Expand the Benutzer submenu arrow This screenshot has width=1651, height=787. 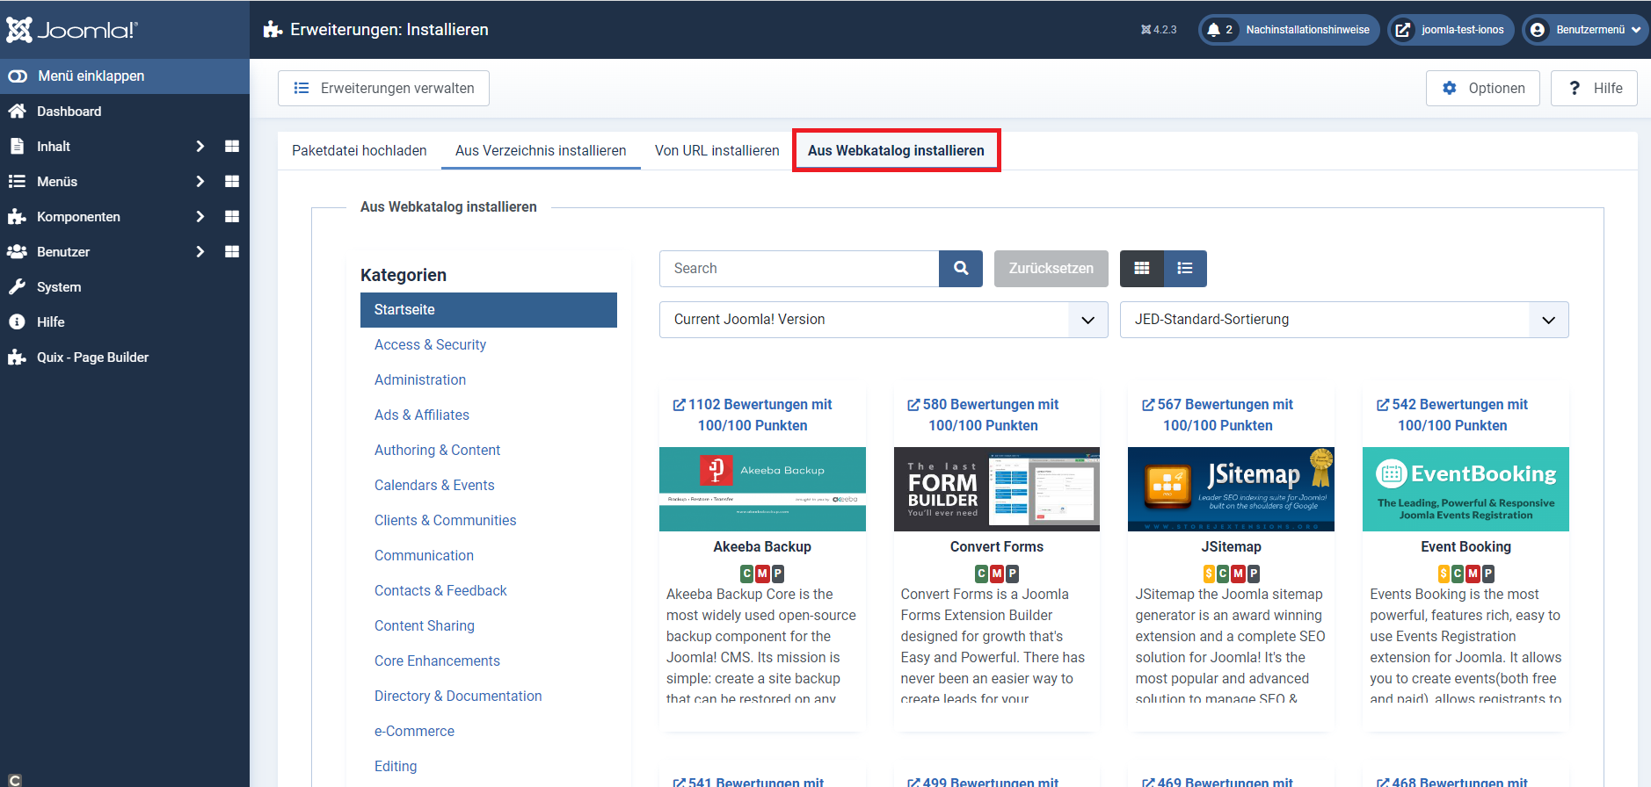[200, 252]
